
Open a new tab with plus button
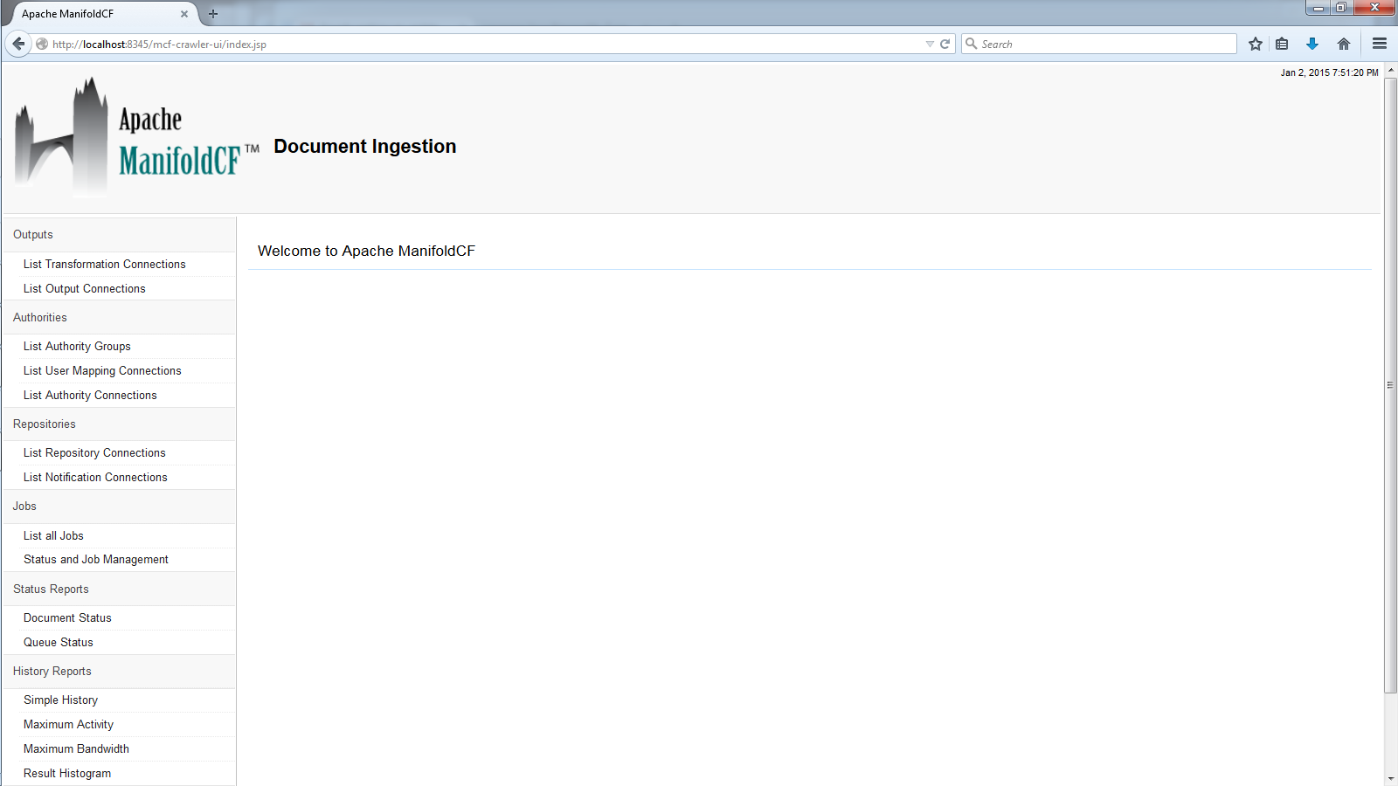pos(213,14)
